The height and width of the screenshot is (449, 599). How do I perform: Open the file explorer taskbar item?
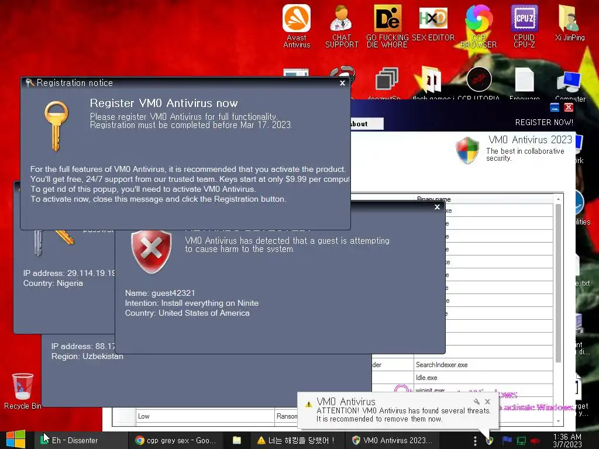pyautogui.click(x=237, y=440)
